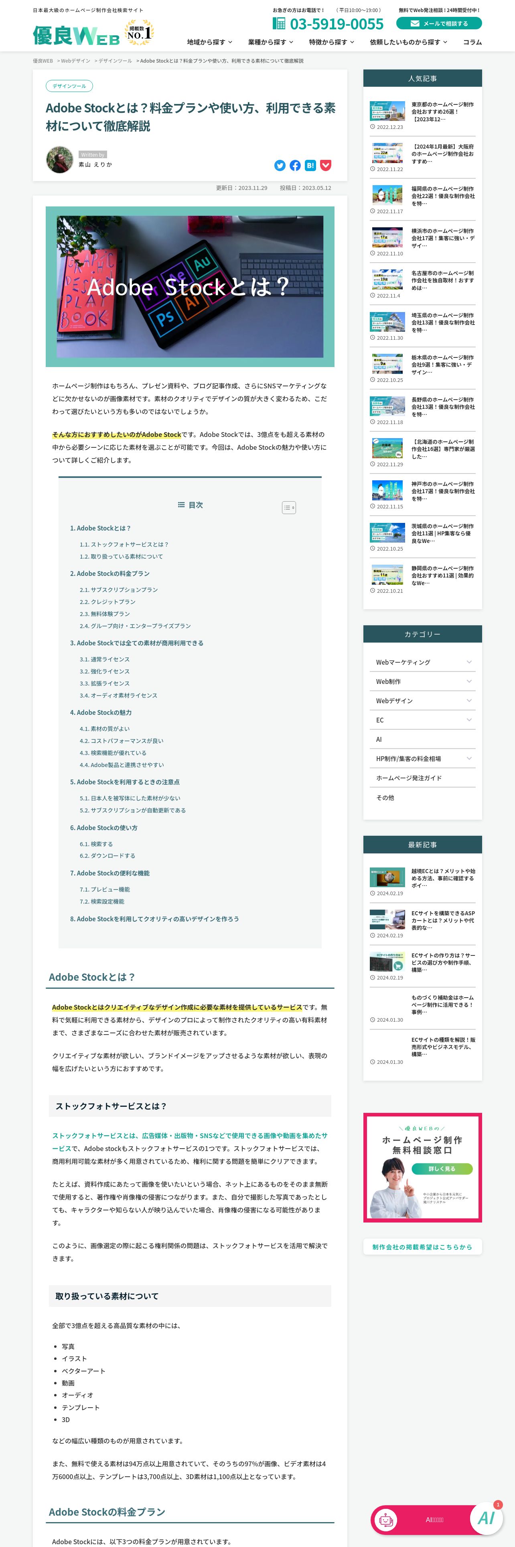Open ECサイトの種類を解説 latest article

pyautogui.click(x=442, y=1046)
